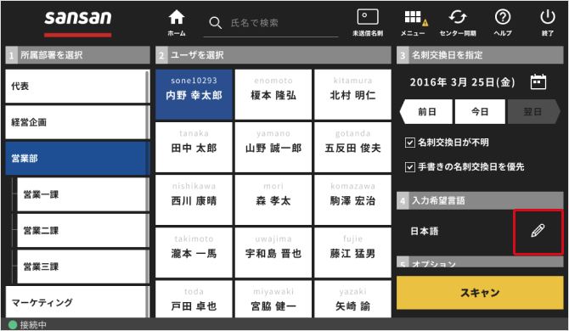
Task: Open the calendar date picker icon
Action: (538, 82)
